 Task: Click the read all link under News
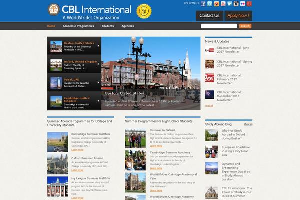pyautogui.click(x=209, y=106)
